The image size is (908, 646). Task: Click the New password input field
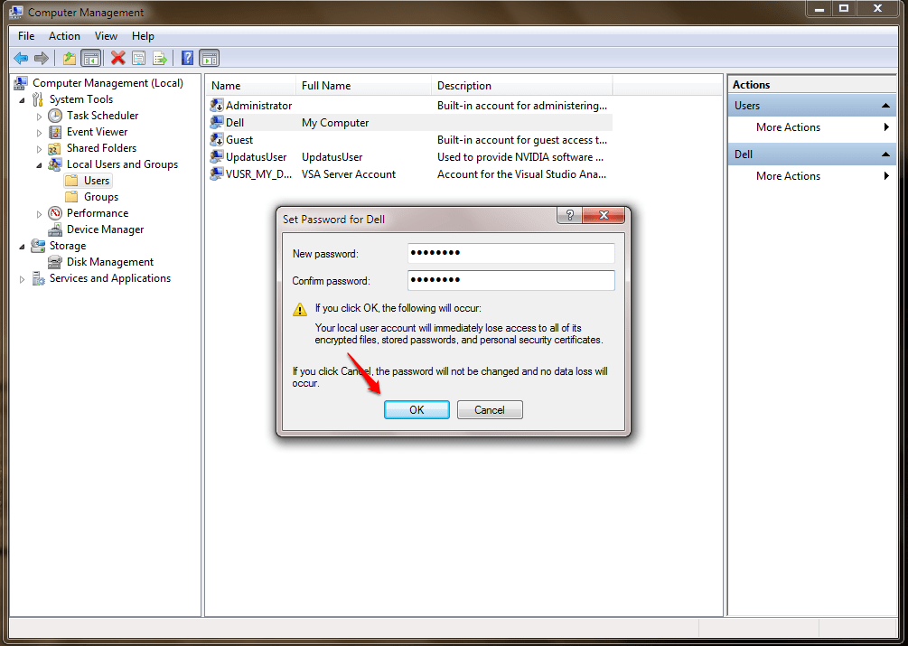510,253
